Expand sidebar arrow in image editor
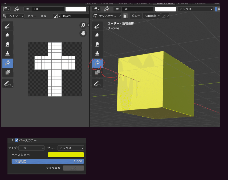 pyautogui.click(x=88, y=25)
